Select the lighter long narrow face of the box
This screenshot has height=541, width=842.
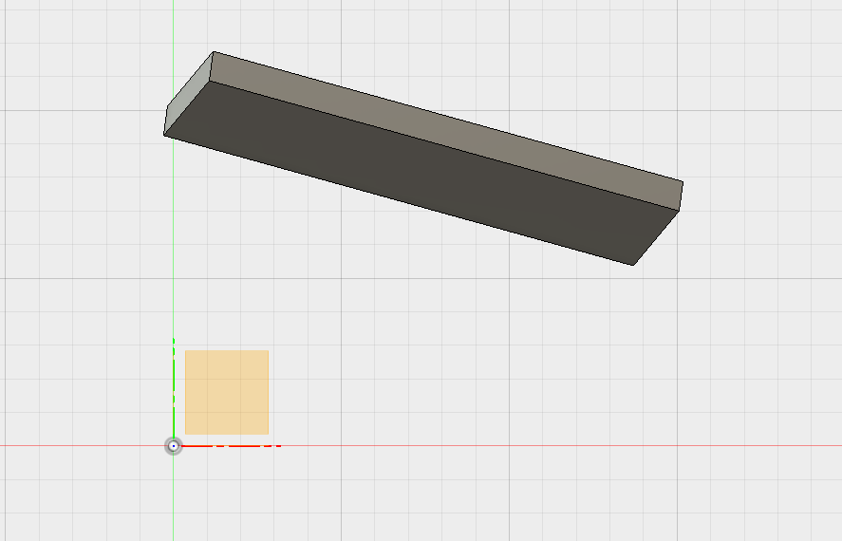[446, 130]
